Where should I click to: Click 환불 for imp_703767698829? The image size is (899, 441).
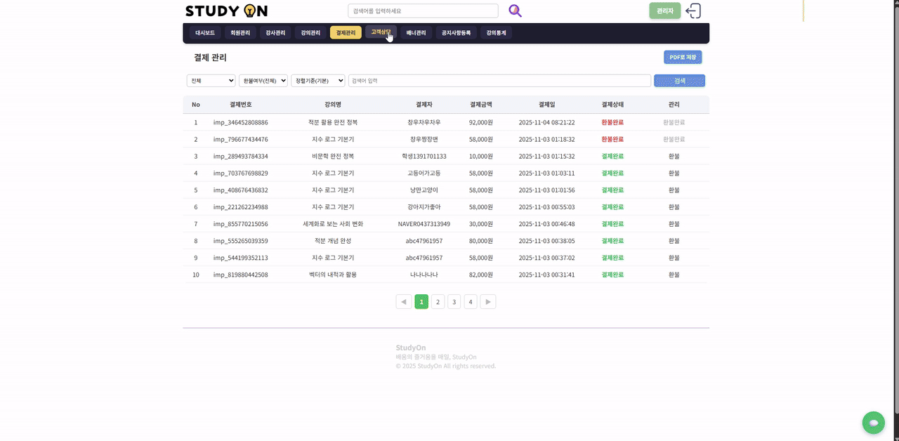pyautogui.click(x=674, y=173)
